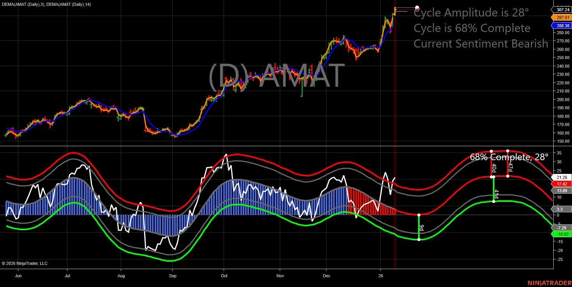Select the 'Current Sentiment Bearish' text
This screenshot has height=287, width=572.
pyautogui.click(x=481, y=44)
